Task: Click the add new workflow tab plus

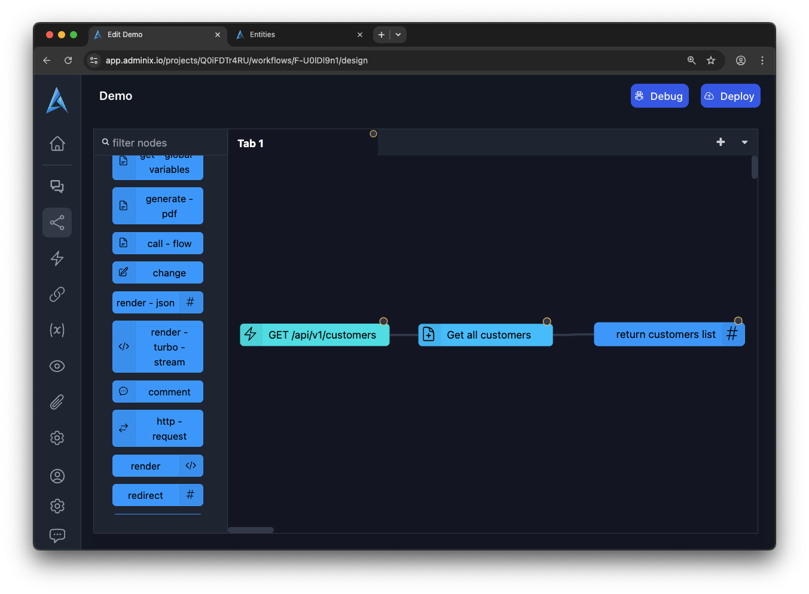Action: (721, 142)
